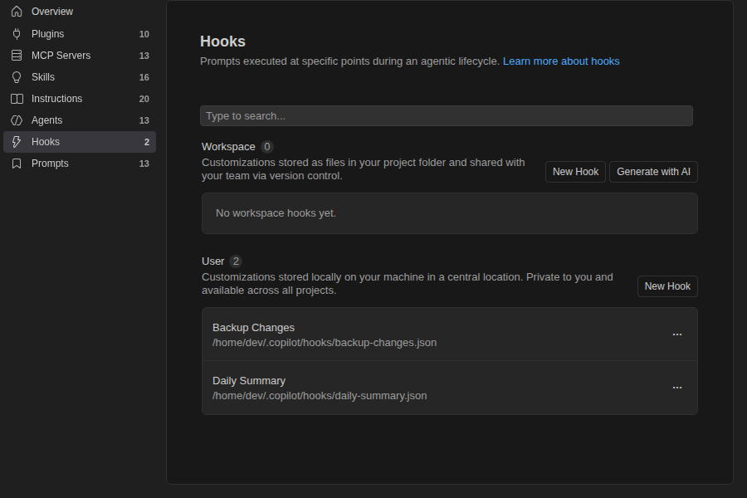The width and height of the screenshot is (747, 498).
Task: Click the User section heading
Action: [212, 261]
